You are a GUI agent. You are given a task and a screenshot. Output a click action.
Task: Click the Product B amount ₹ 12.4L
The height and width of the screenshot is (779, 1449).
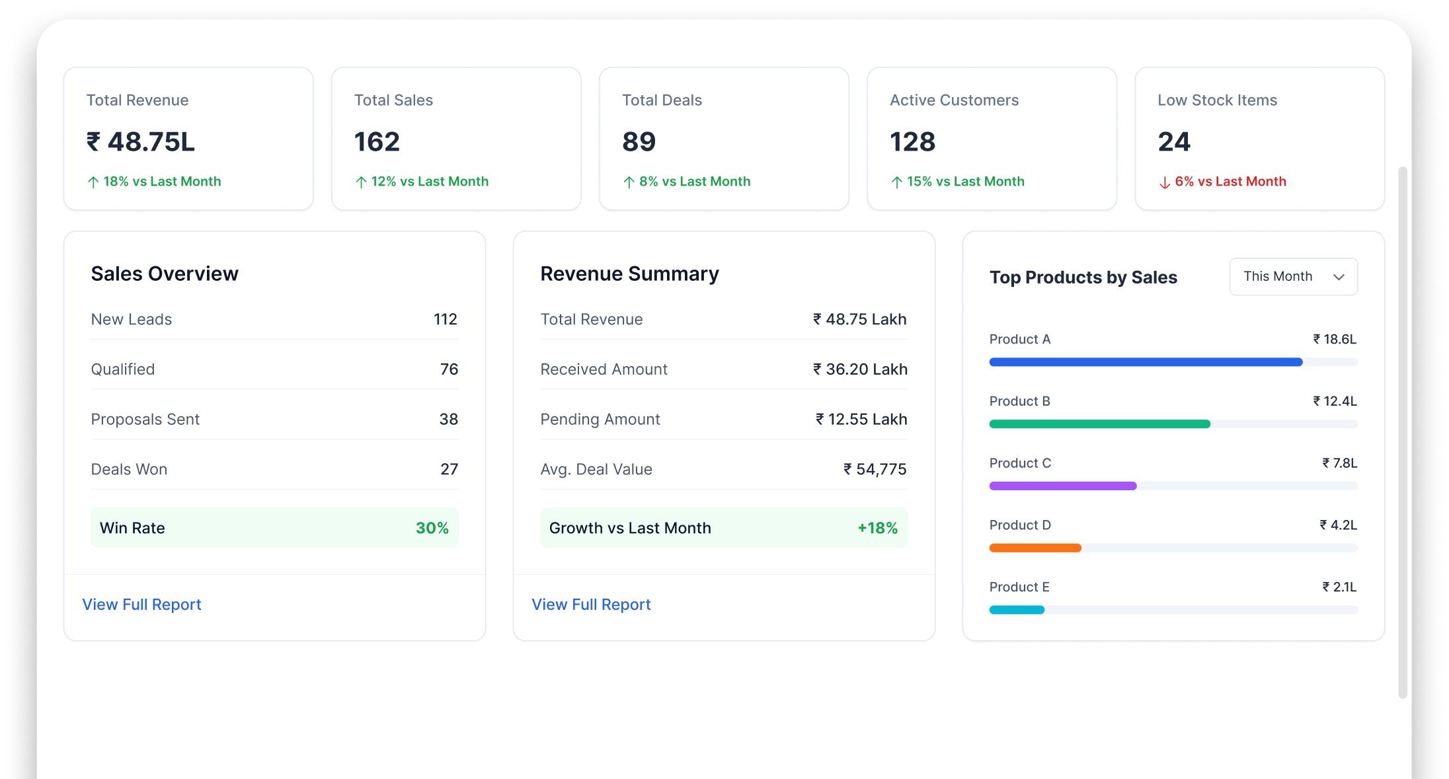pyautogui.click(x=1335, y=402)
